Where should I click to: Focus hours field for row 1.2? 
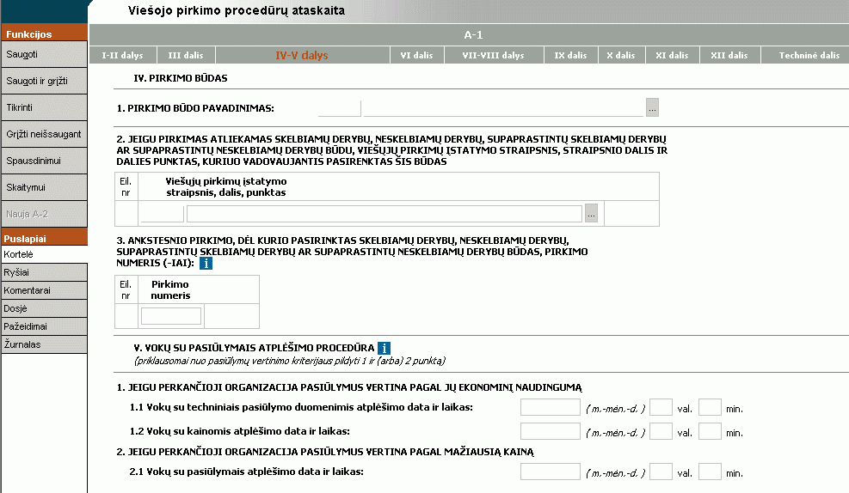[661, 431]
